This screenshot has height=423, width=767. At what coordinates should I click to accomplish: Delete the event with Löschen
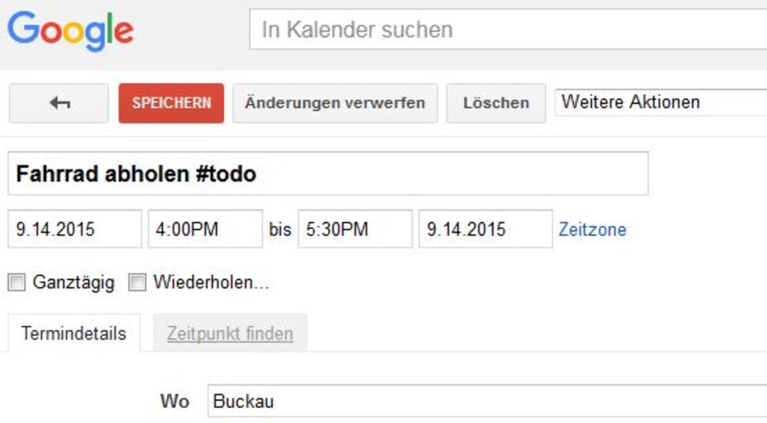coord(496,104)
